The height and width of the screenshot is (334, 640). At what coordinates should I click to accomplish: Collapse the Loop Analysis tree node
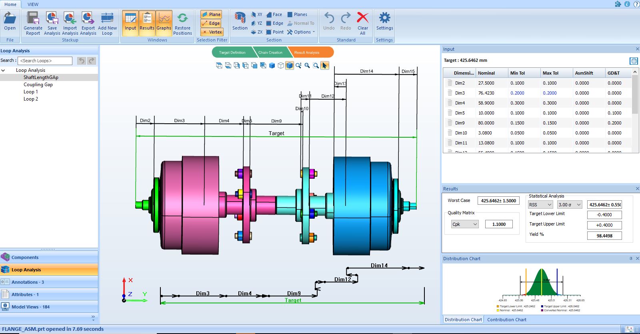coord(3,70)
